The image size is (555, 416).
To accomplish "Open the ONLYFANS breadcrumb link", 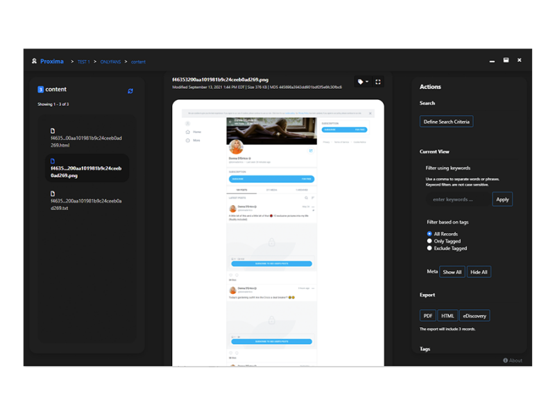I will pyautogui.click(x=110, y=61).
